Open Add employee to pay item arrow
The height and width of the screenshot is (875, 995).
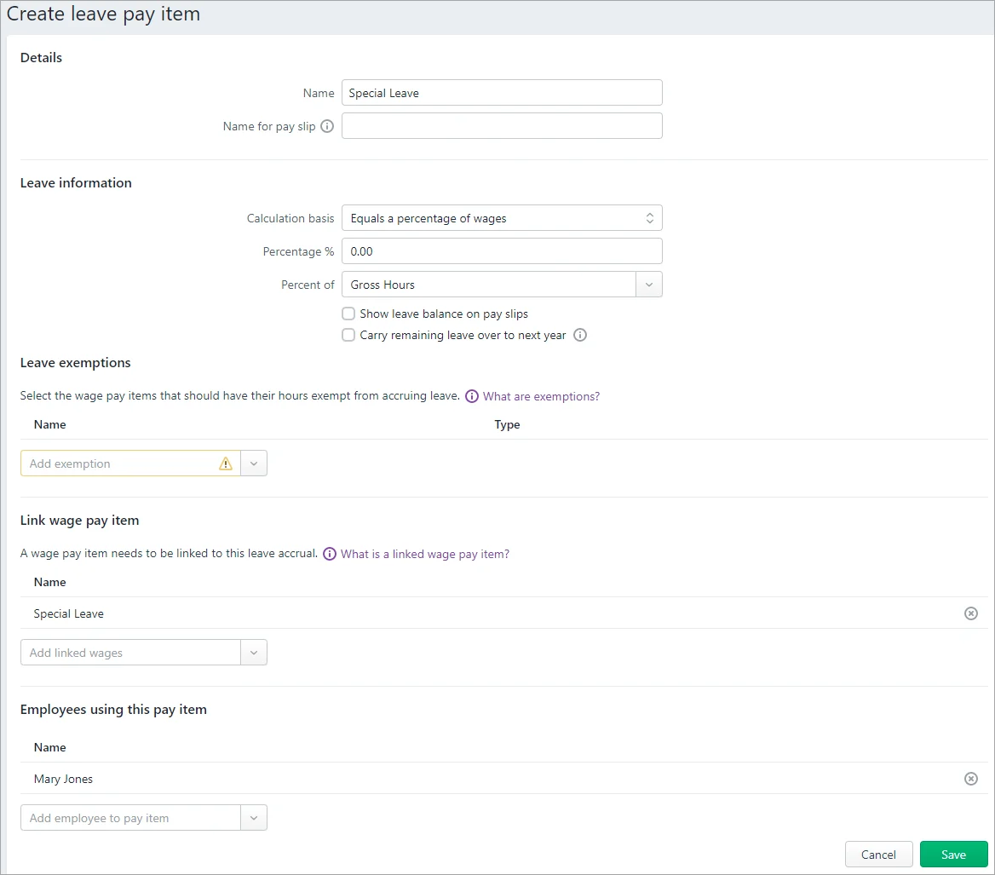(x=254, y=818)
